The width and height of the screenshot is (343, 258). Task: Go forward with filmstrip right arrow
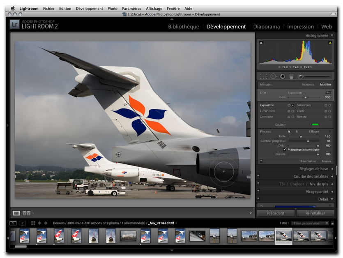coord(46,223)
